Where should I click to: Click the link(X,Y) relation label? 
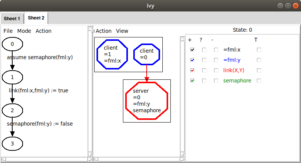234,70
